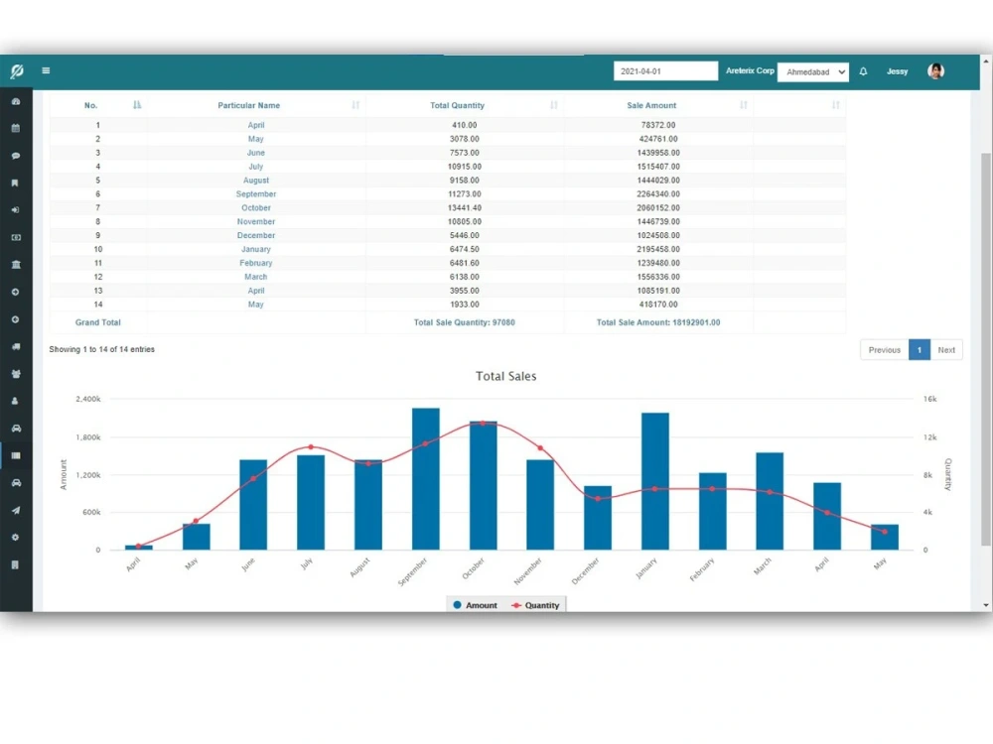The height and width of the screenshot is (744, 993).
Task: Click the Total Quantity column header
Action: 457,106
